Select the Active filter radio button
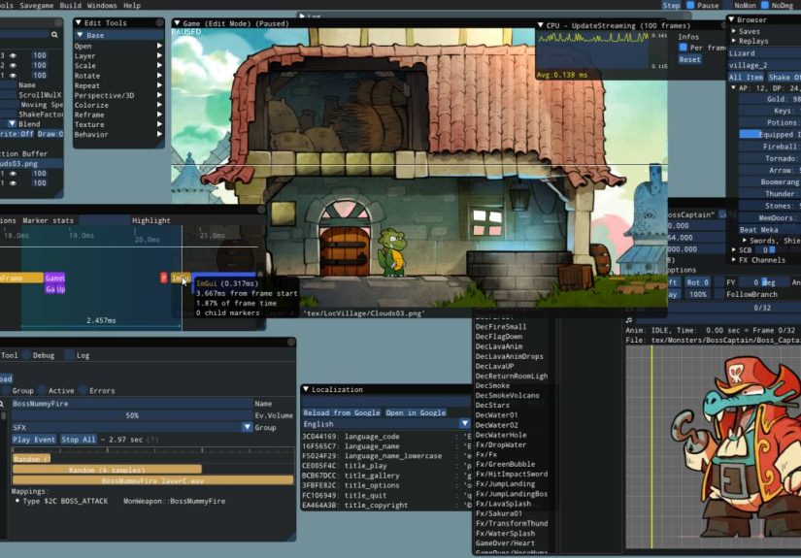The width and height of the screenshot is (801, 558). [42, 390]
